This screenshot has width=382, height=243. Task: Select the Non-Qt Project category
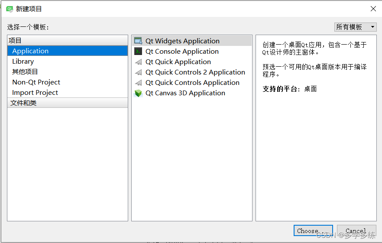click(68, 82)
